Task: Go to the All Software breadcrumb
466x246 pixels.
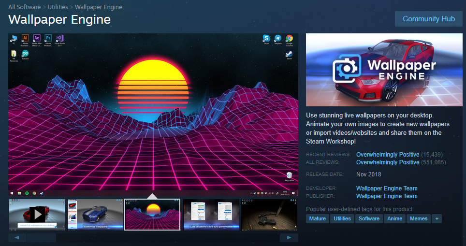Action: pyautogui.click(x=24, y=7)
